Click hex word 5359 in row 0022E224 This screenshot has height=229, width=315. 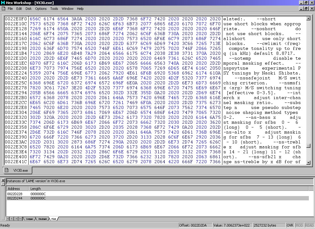click(35, 73)
